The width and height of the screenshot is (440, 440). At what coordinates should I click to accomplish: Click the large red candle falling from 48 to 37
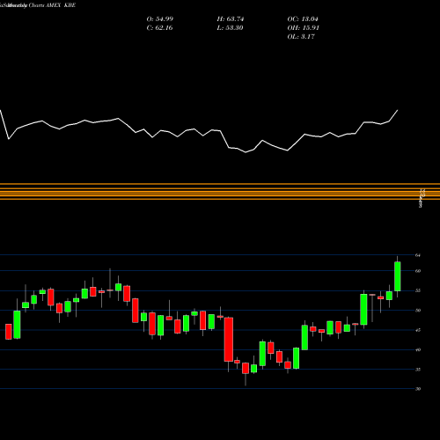(229, 340)
